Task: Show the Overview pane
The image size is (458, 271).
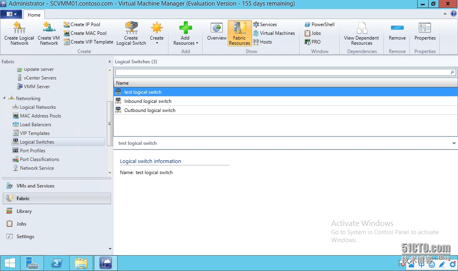Action: [217, 32]
